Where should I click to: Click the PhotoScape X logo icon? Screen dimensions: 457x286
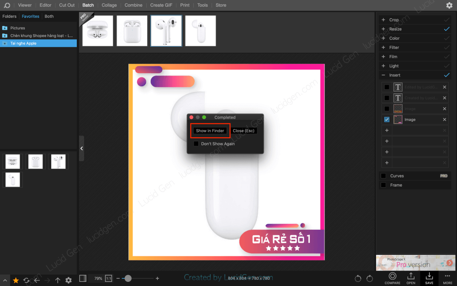point(7,5)
